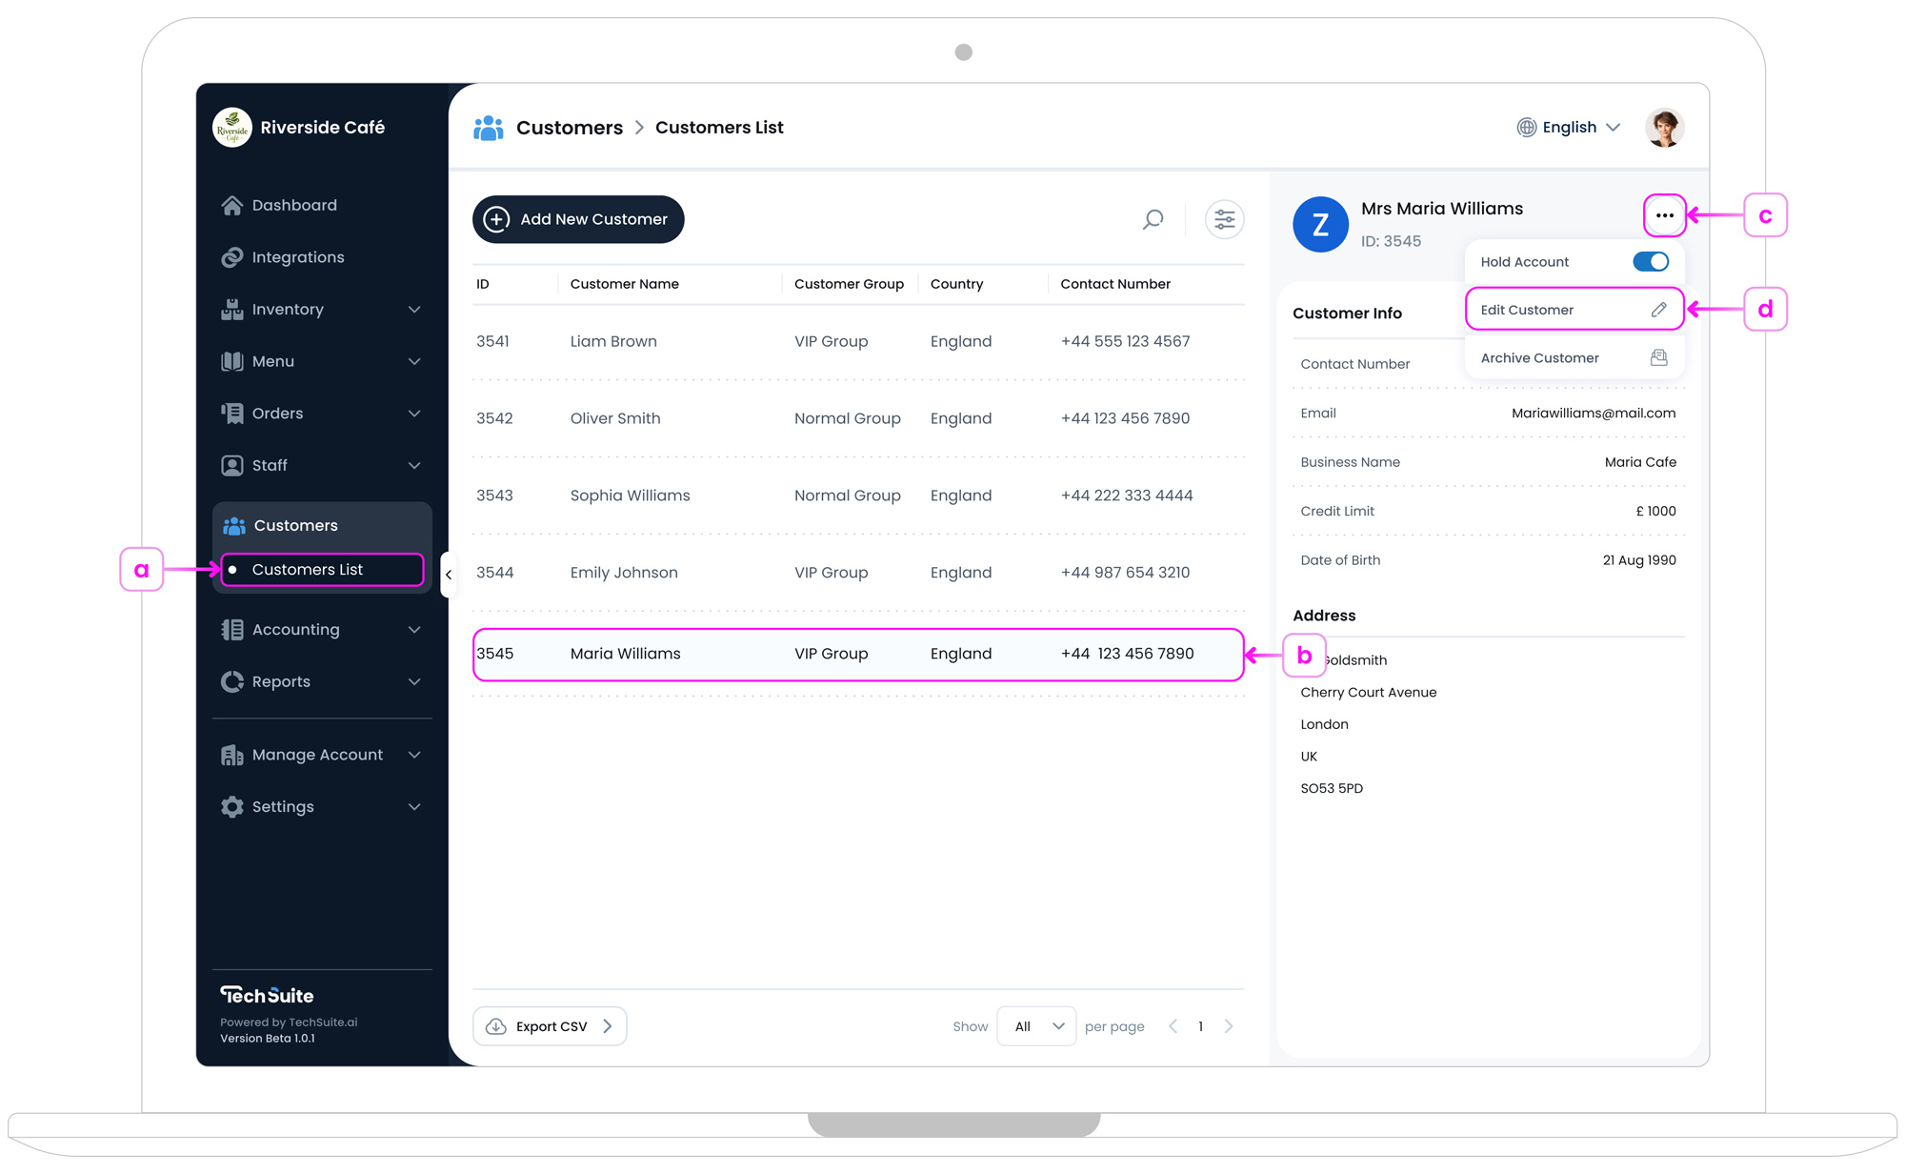Open the filter settings icon near search

tap(1224, 219)
